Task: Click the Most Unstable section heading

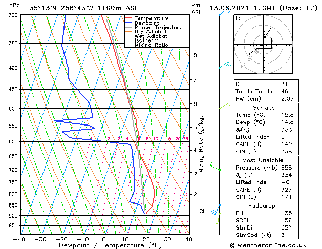Action: pos(263,160)
